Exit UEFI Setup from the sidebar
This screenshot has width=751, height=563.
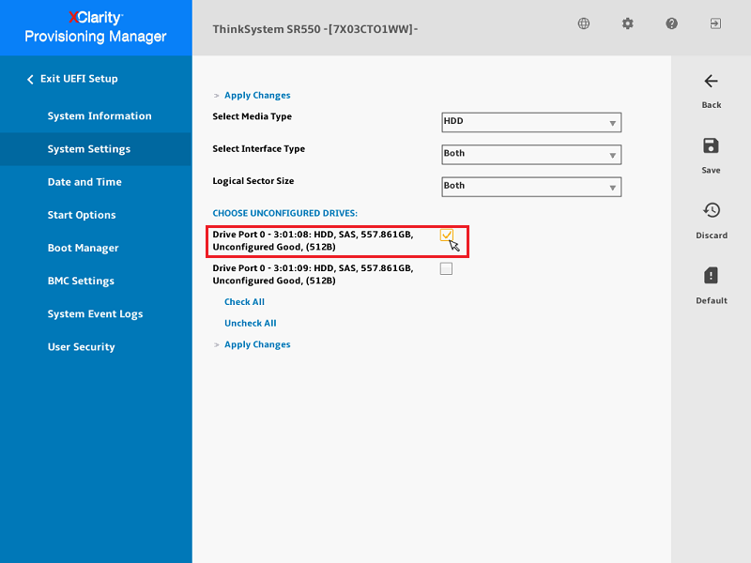[x=78, y=79]
